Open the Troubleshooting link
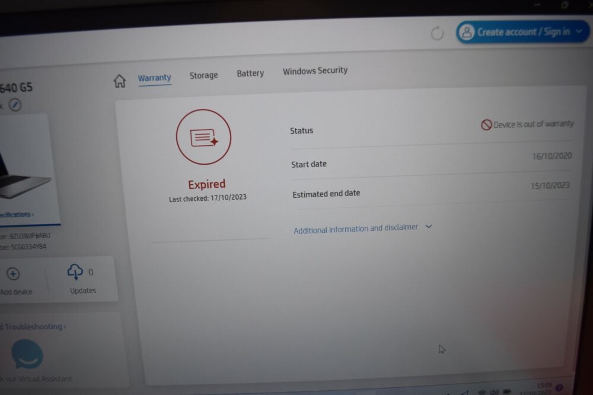 (x=33, y=327)
